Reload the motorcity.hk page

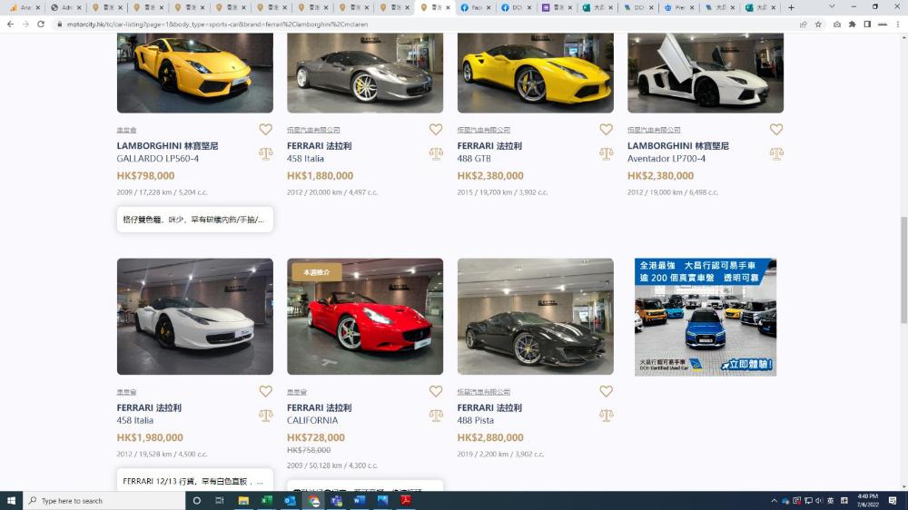coord(41,25)
